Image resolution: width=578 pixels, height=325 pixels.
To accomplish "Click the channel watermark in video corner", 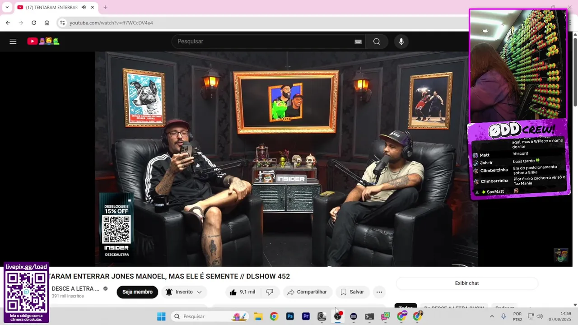I will pos(561,255).
